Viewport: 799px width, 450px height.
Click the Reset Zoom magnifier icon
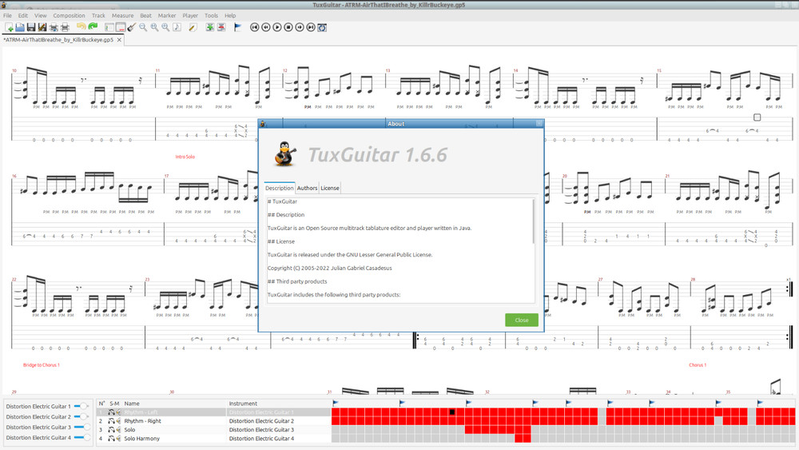point(154,27)
